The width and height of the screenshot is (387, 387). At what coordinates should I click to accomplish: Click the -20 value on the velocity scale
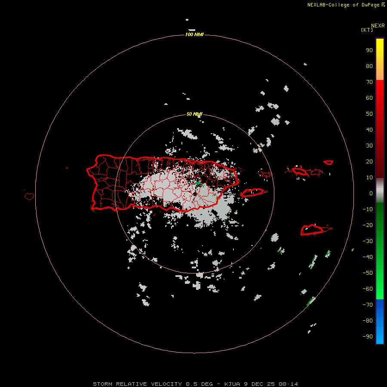(x=368, y=225)
